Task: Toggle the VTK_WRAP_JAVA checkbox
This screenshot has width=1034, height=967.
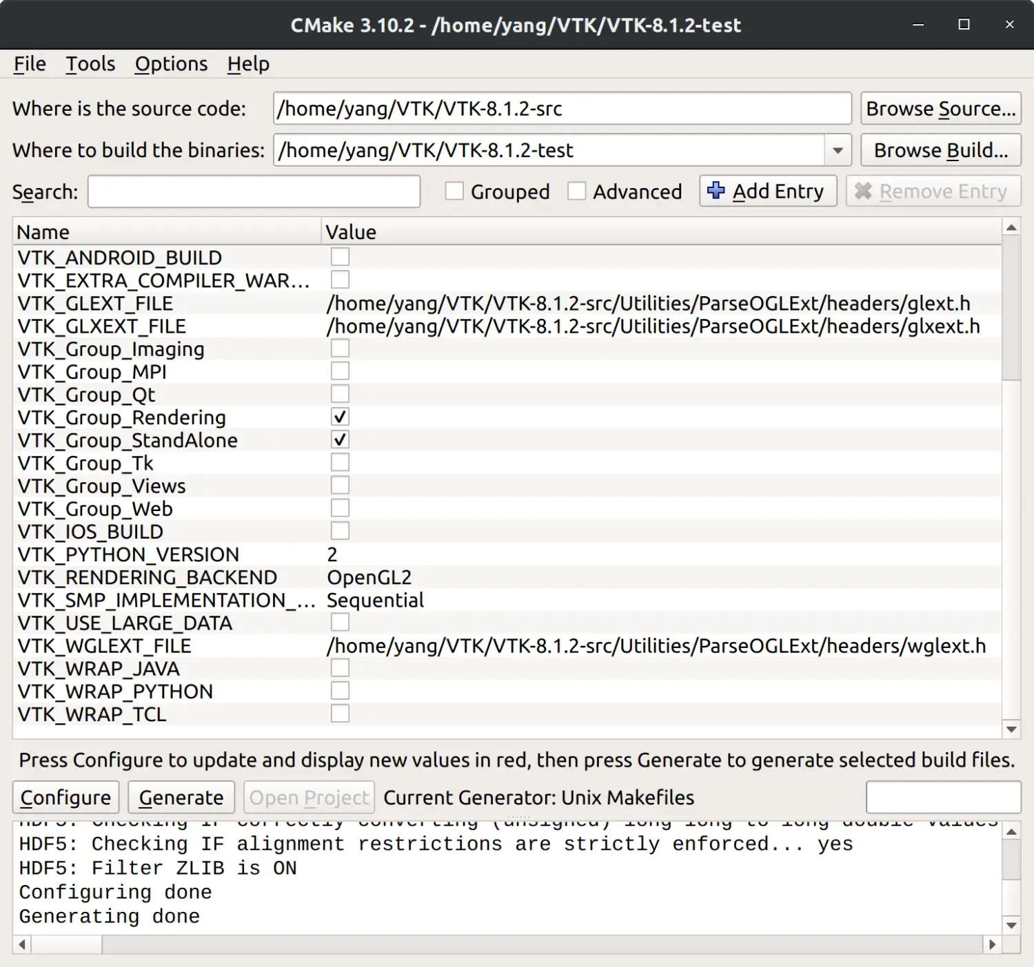Action: [340, 668]
